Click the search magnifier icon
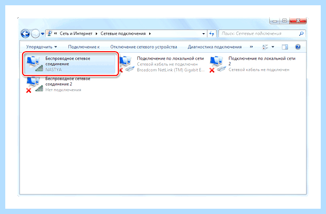The width and height of the screenshot is (326, 214). coord(301,34)
